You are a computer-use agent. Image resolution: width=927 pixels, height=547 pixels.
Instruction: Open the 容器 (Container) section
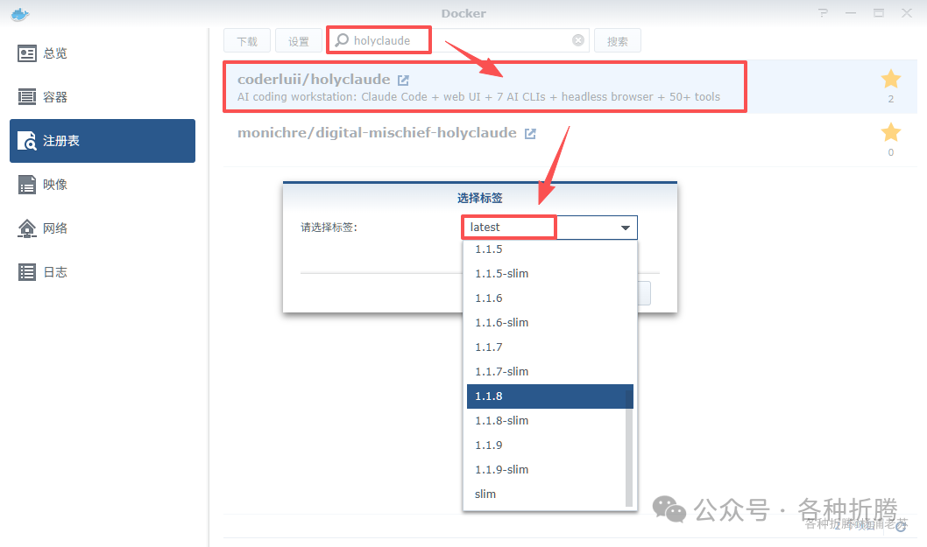pos(53,97)
